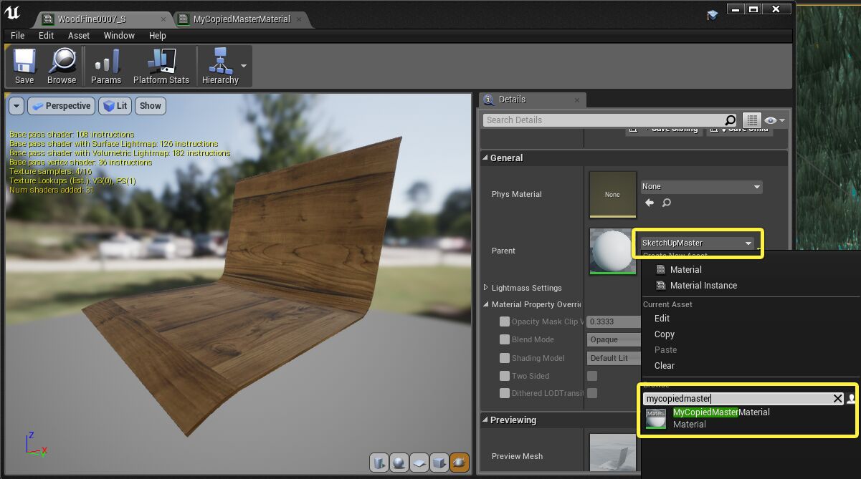Open the Perspective view dropdown
Image resolution: width=861 pixels, height=479 pixels.
(x=61, y=105)
